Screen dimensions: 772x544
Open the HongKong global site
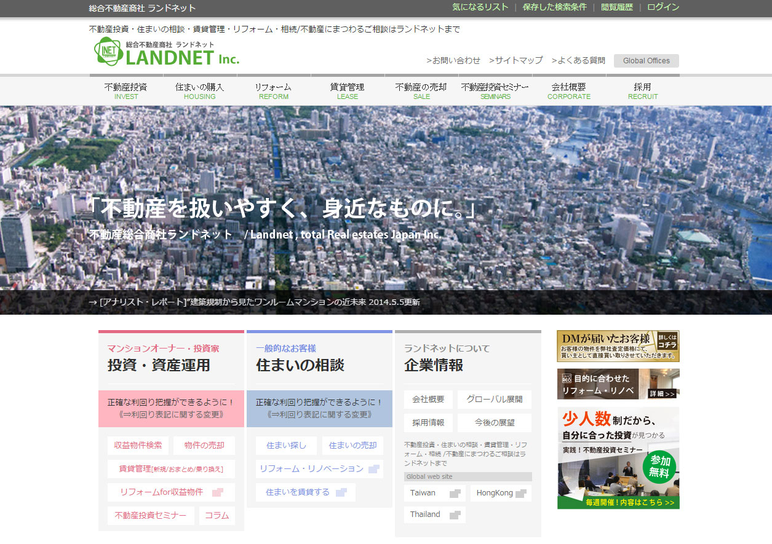tap(501, 493)
